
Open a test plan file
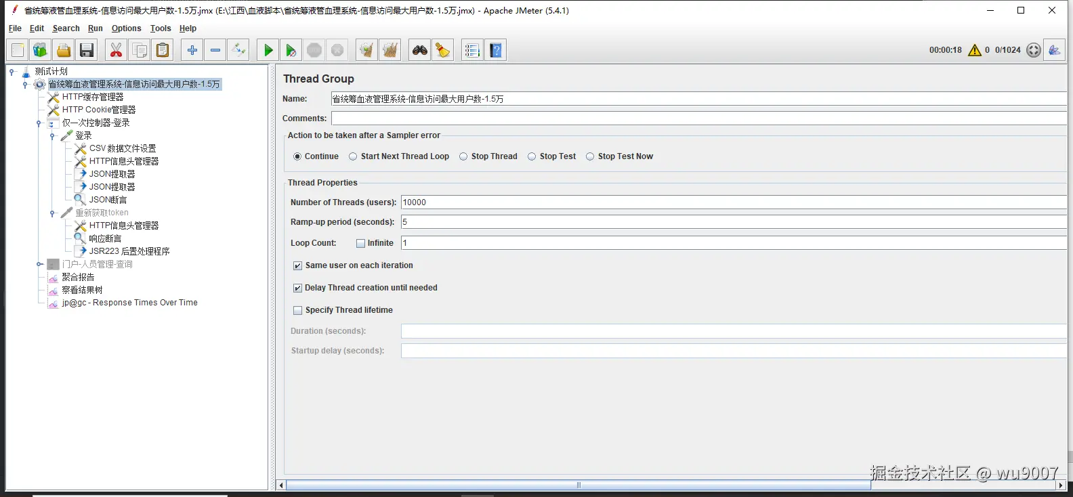point(64,50)
